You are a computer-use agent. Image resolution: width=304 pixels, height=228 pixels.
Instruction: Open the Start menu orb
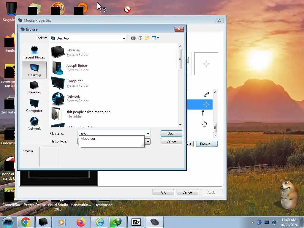click(8, 222)
